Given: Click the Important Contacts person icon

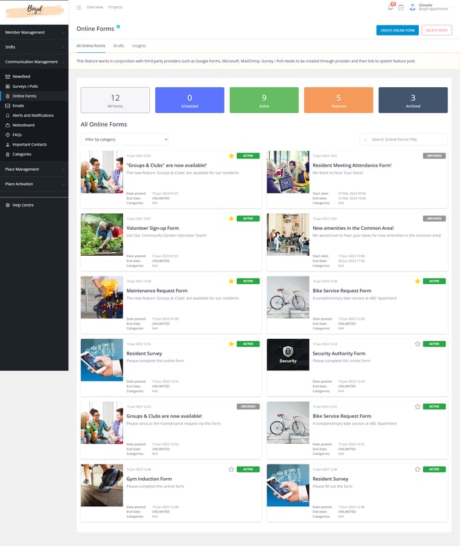Looking at the screenshot, I should pos(8,145).
